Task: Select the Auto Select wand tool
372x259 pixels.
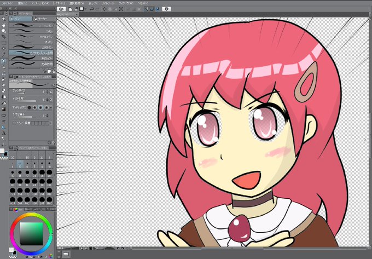Action: [4, 49]
